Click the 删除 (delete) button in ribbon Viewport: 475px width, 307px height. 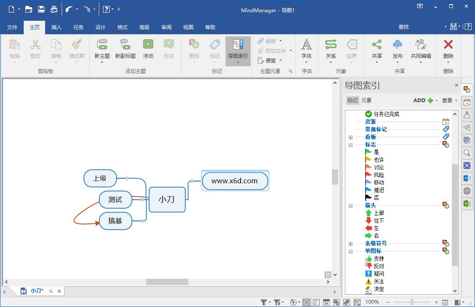click(x=448, y=50)
